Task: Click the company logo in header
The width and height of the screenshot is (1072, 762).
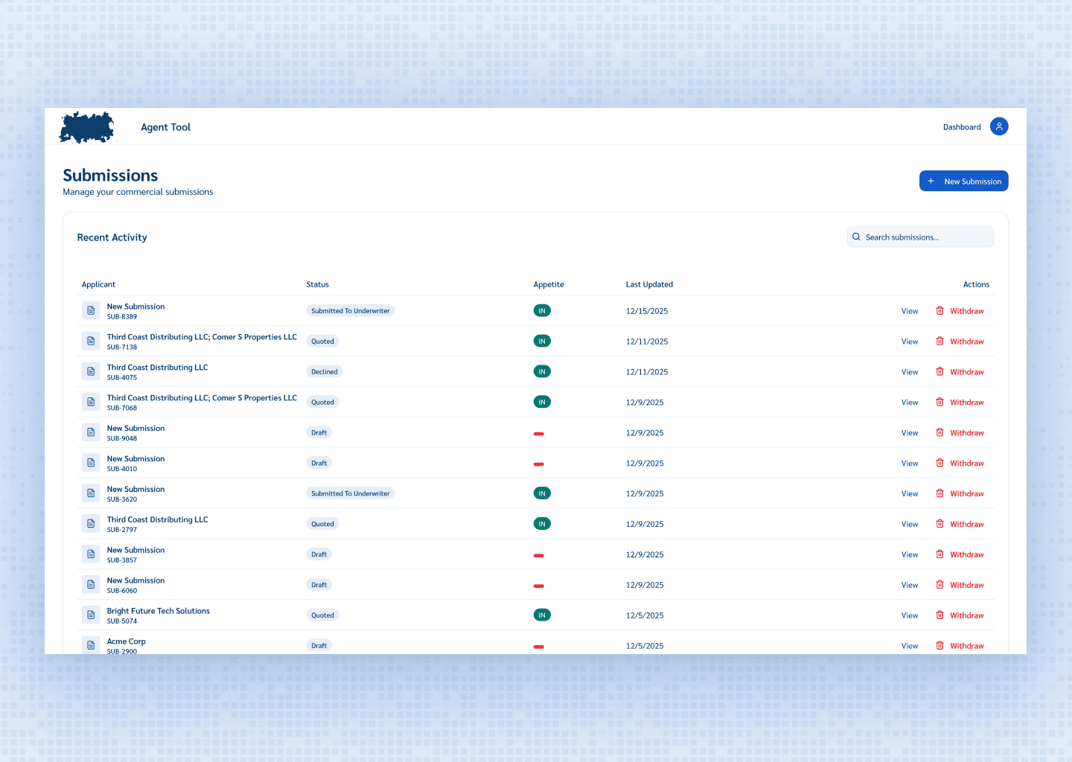Action: 87,127
